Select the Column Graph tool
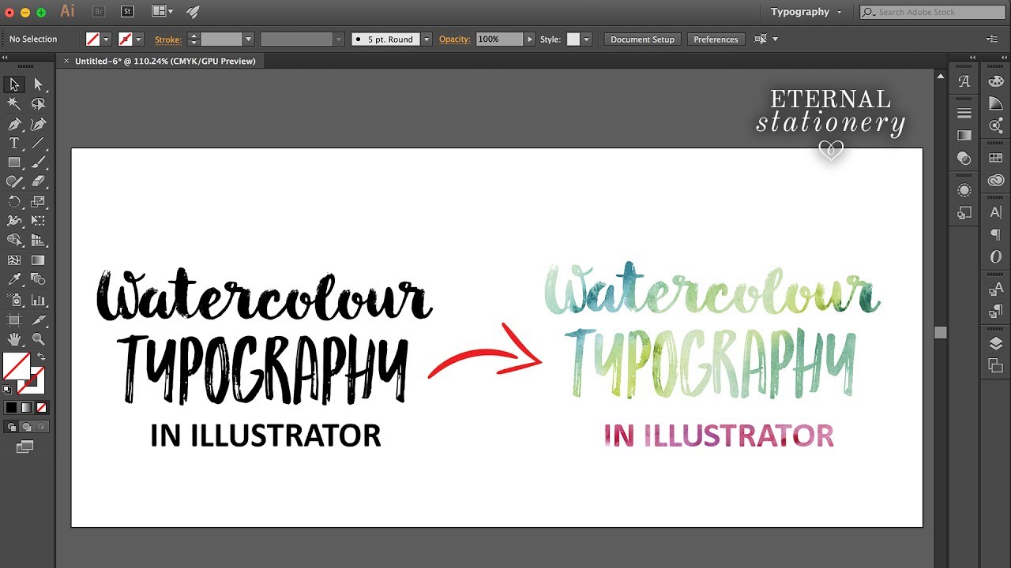The image size is (1011, 568). point(38,300)
